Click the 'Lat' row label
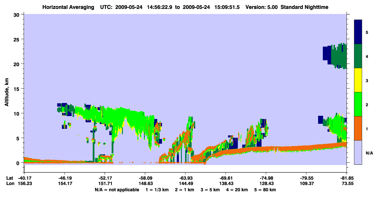Screen dimensions: 385x198 coord(9,178)
